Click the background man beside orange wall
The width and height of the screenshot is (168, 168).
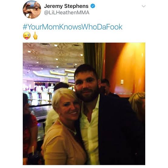[106, 87]
